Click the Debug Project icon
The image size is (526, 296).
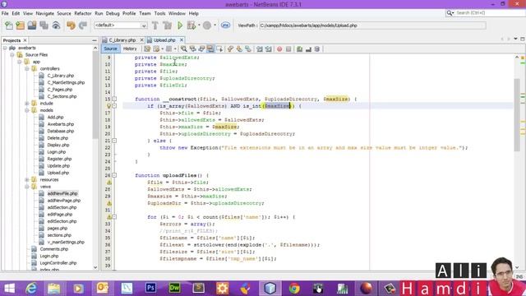pos(191,25)
